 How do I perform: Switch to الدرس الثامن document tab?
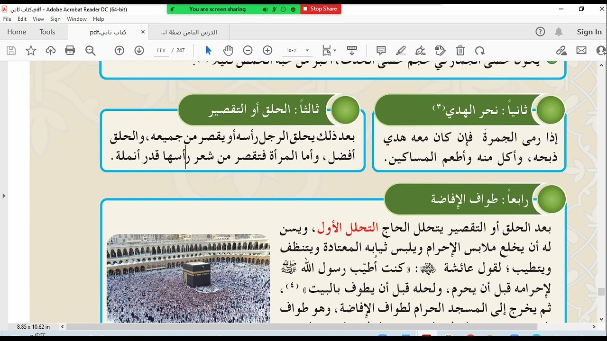coord(189,32)
